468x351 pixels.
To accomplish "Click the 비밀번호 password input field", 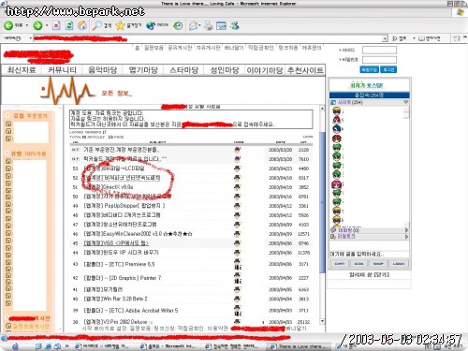I will (x=379, y=60).
